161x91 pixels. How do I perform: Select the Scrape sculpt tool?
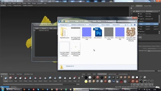(55, 79)
